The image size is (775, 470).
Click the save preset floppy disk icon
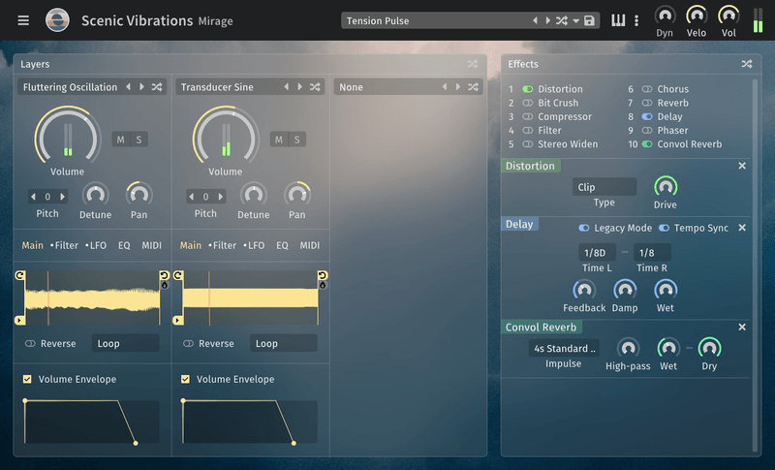point(589,20)
